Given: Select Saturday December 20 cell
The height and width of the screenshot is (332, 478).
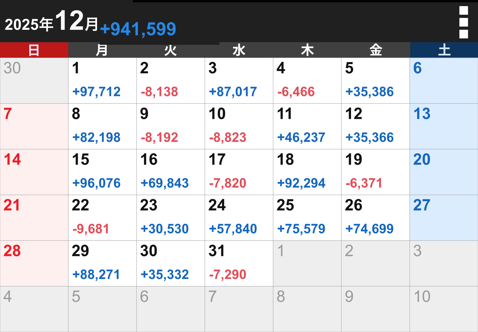Looking at the screenshot, I should 444,172.
